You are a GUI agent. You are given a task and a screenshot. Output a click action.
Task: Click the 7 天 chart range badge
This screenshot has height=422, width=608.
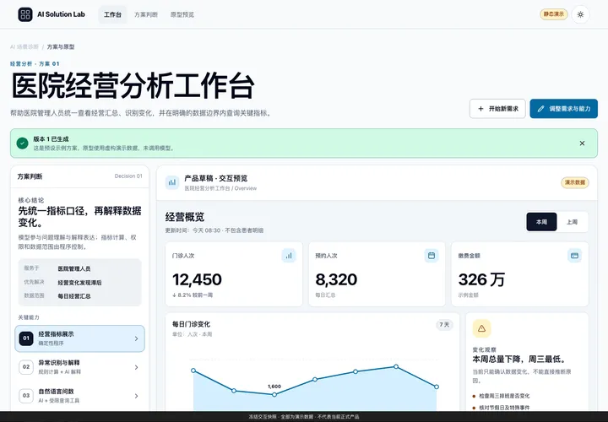[x=444, y=325]
